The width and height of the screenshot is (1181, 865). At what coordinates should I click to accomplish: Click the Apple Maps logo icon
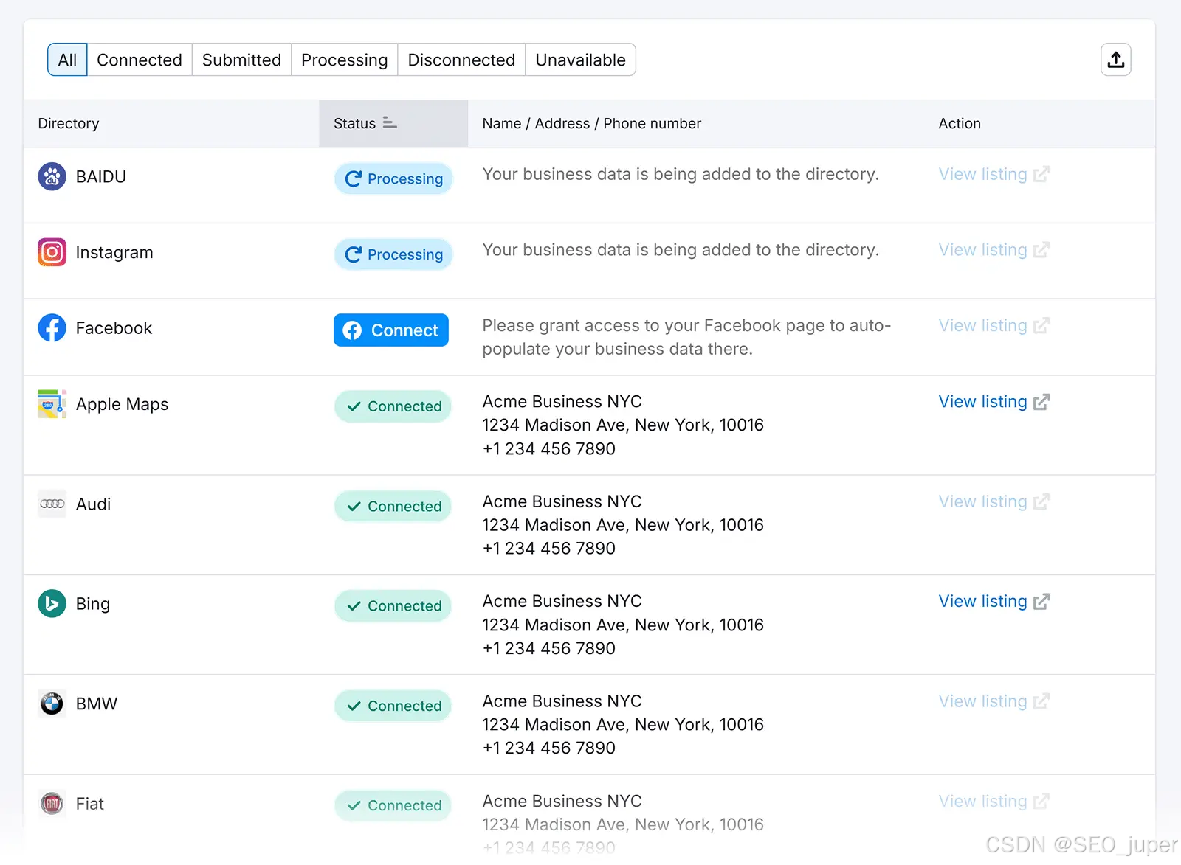[52, 404]
